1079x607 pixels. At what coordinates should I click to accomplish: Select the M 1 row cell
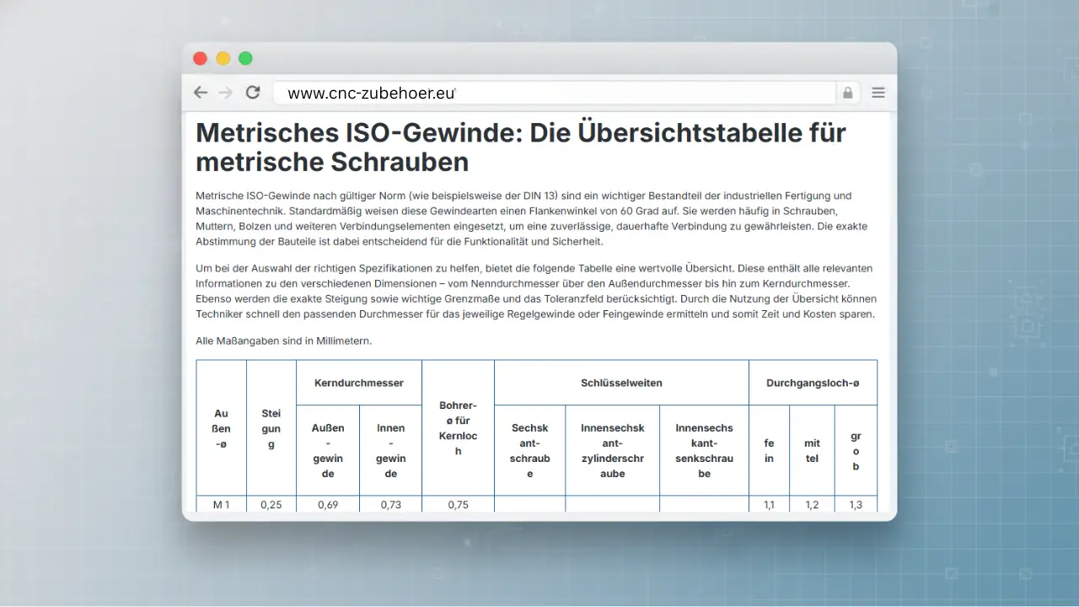[x=222, y=504]
